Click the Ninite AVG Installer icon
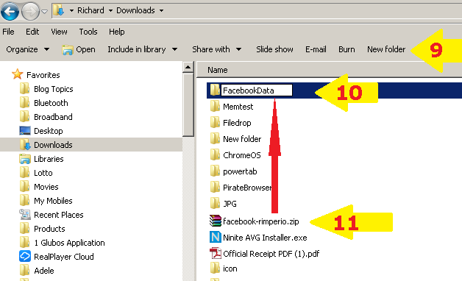462x281 pixels. (x=215, y=237)
